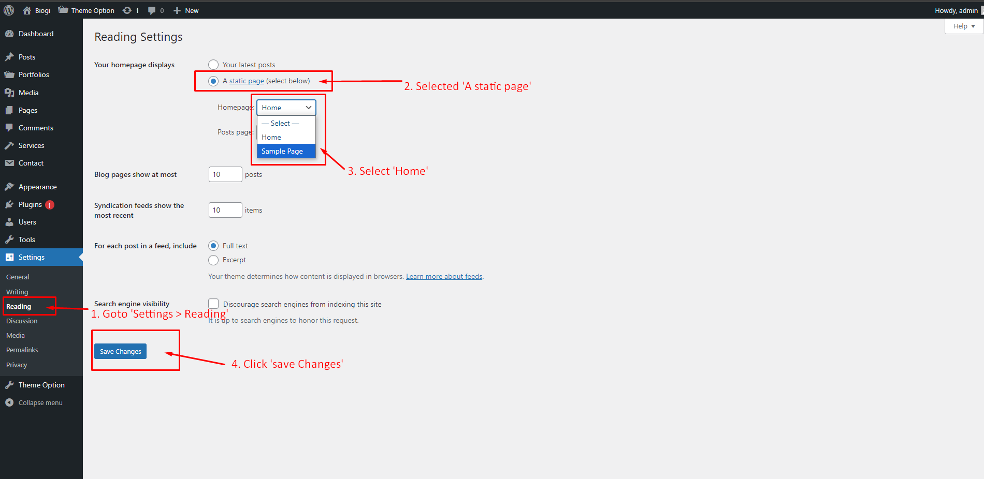Viewport: 984px width, 479px height.
Task: Click the WordPress logo icon in admin bar
Action: click(9, 10)
